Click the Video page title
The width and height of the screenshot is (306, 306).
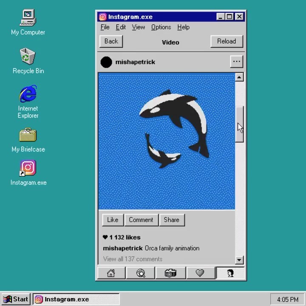[170, 42]
